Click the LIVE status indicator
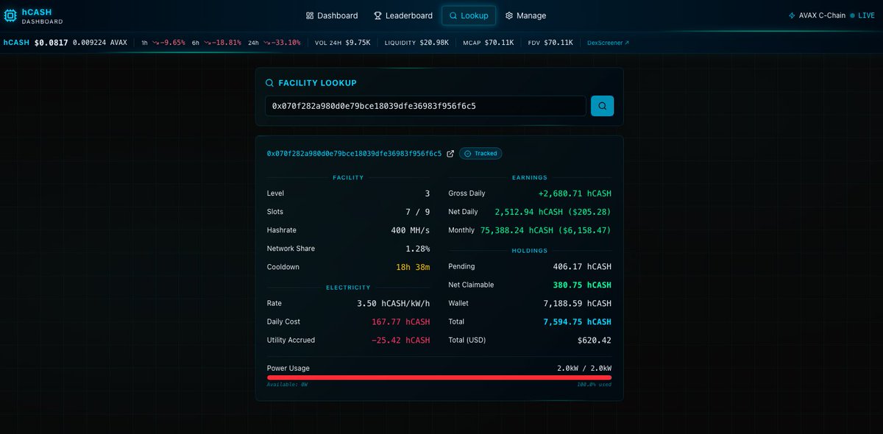 pyautogui.click(x=862, y=15)
